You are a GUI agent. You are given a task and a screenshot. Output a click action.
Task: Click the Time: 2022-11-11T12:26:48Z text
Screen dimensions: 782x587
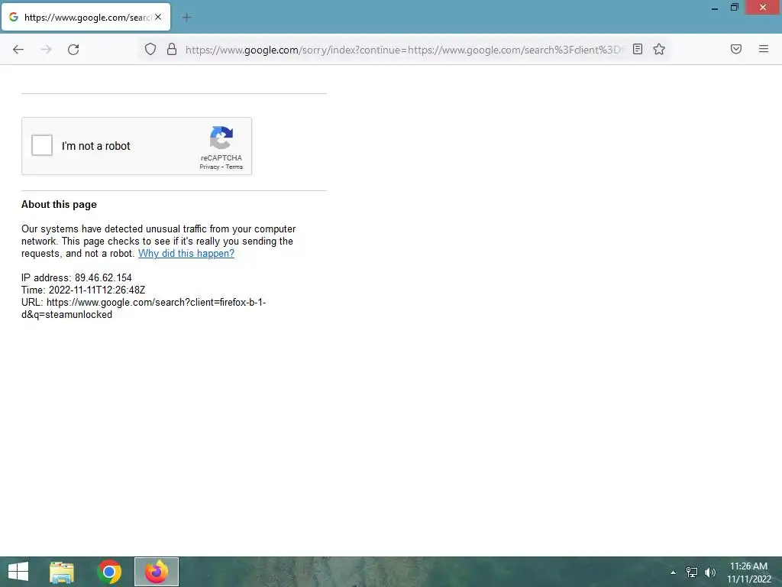(x=83, y=290)
